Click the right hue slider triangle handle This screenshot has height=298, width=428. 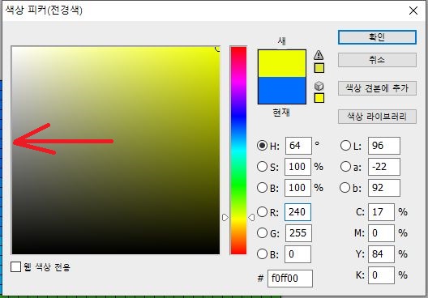click(251, 217)
